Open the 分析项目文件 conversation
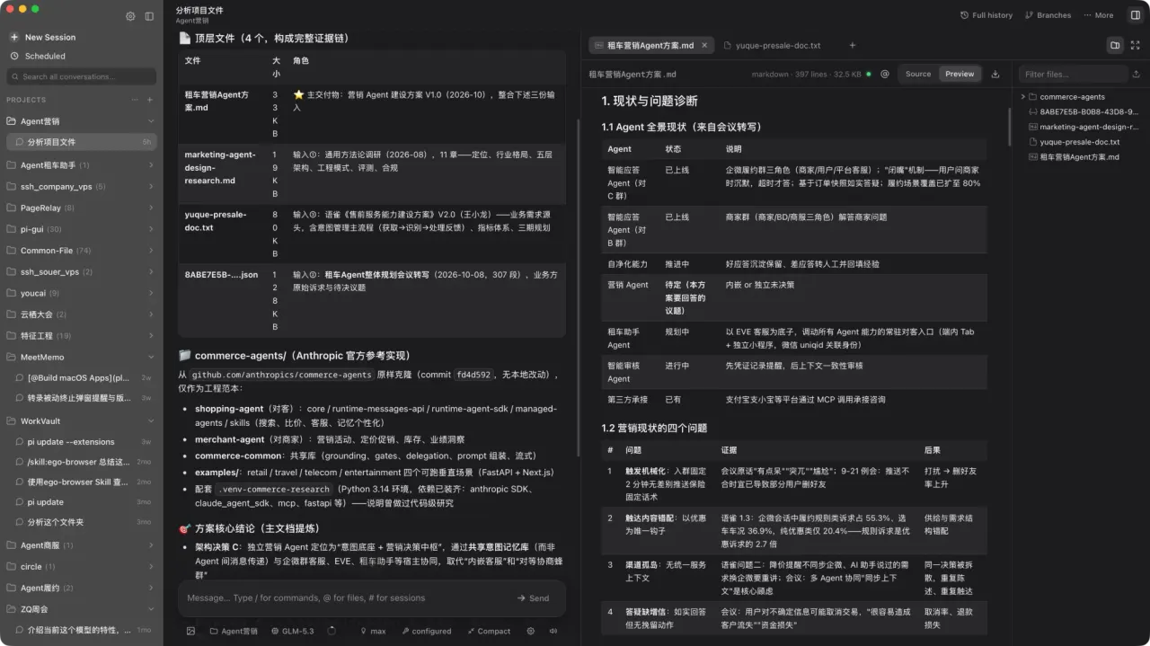The image size is (1150, 646). point(82,142)
